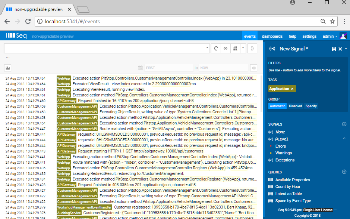Screen dimensions: 350x219
Task: Go back in the browser
Action: (7, 21)
